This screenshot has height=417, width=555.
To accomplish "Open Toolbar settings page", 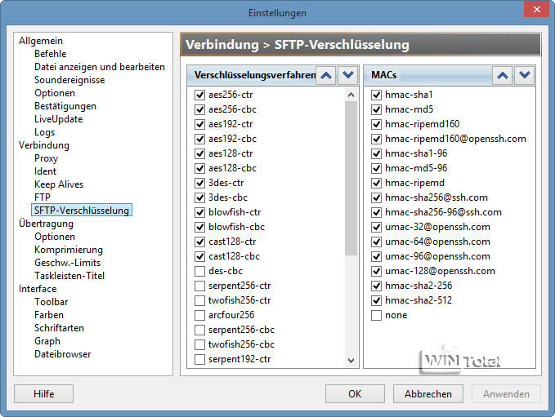I will click(x=51, y=302).
